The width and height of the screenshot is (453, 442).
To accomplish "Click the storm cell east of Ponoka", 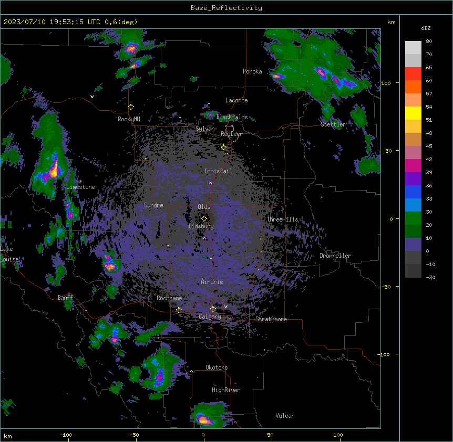I will click(x=277, y=76).
